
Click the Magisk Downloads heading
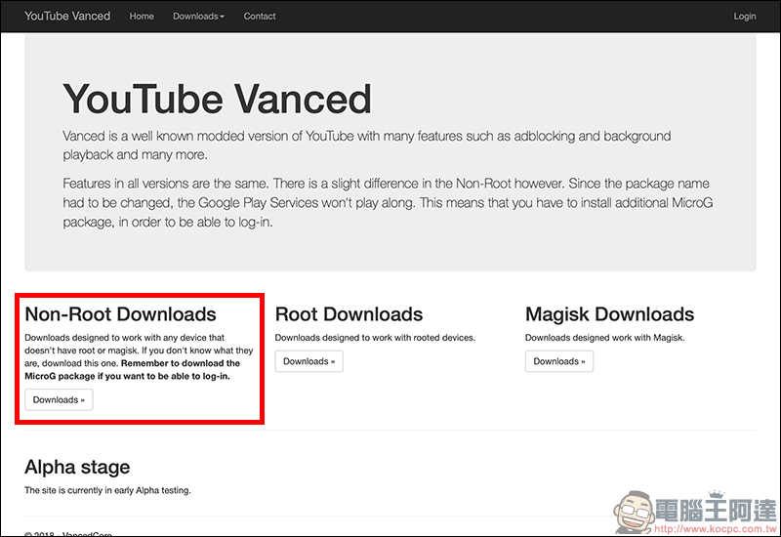[x=609, y=314]
